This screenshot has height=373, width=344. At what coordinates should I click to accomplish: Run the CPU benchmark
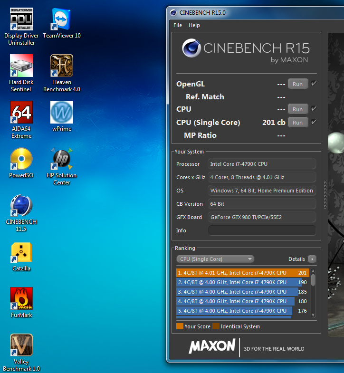pyautogui.click(x=298, y=109)
